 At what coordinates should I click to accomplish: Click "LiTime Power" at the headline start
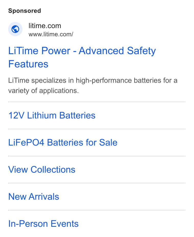tap(39, 51)
